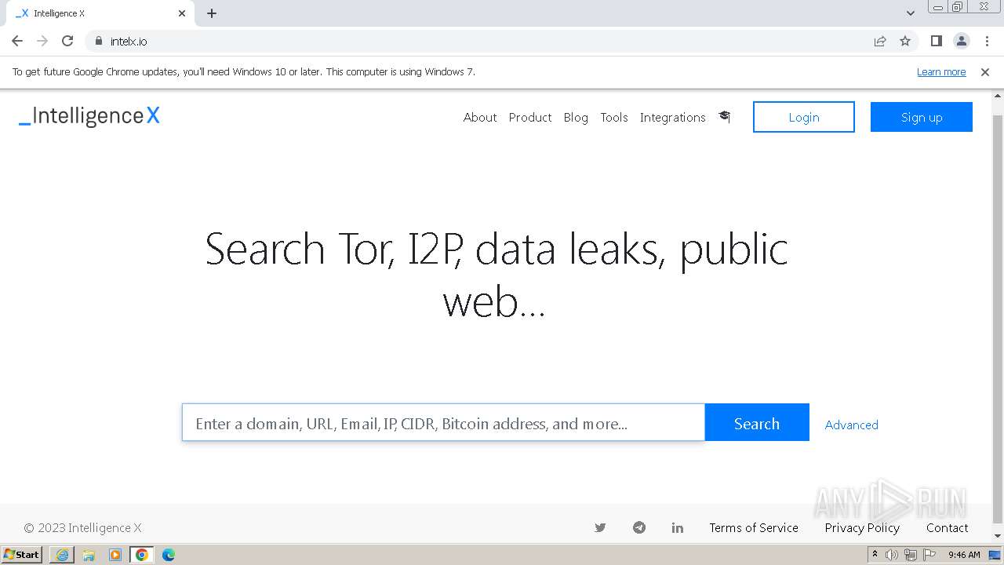Open the Blog menu item
This screenshot has height=565, width=1004.
(x=576, y=117)
